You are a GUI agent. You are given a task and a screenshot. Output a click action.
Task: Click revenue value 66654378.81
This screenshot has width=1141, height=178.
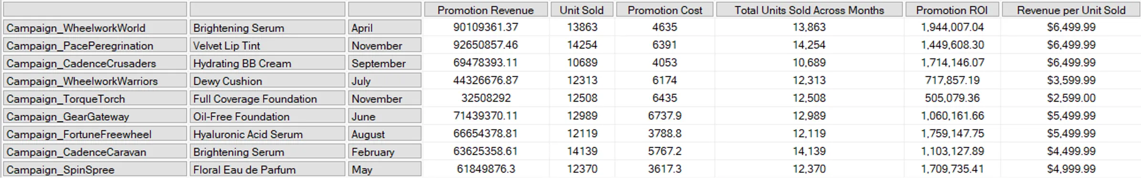(486, 133)
